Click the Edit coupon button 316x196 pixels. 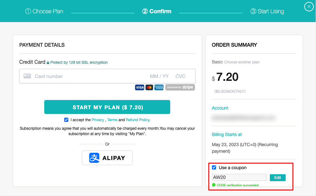[x=277, y=177]
